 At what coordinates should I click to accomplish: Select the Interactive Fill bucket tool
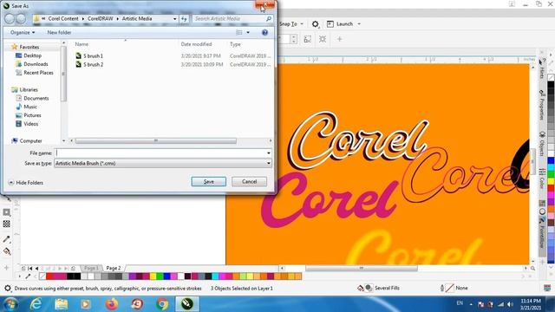pos(6,251)
